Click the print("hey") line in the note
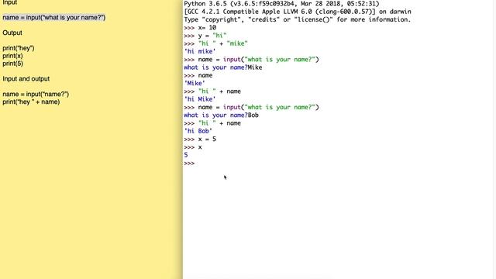Viewport: 496px width, 279px height. (19, 48)
